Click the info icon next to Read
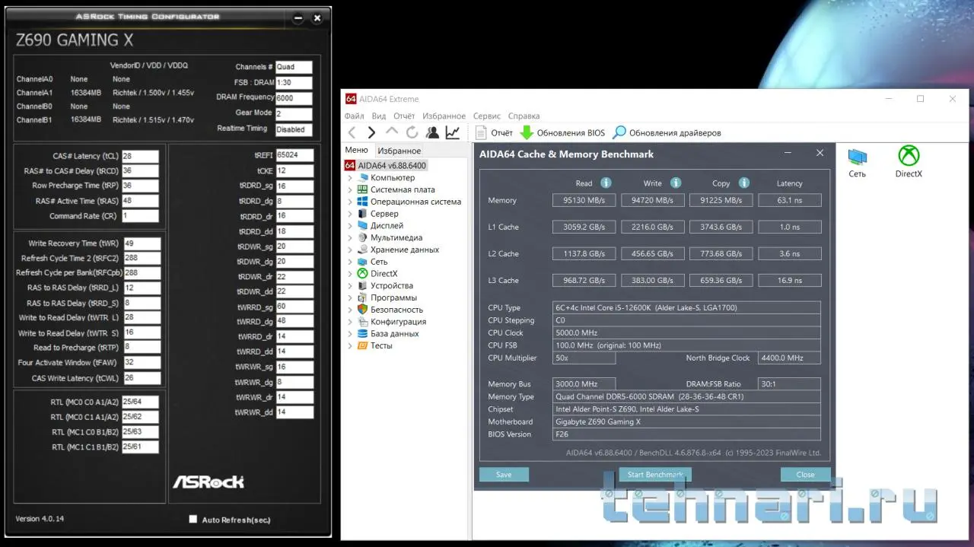974x547 pixels. [x=606, y=183]
